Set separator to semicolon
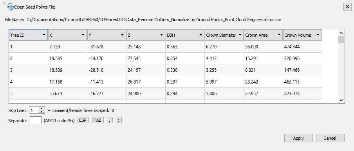This screenshot has width=354, height=151. 119,120
